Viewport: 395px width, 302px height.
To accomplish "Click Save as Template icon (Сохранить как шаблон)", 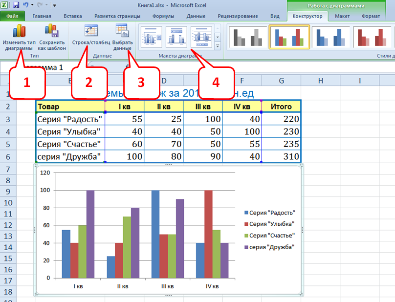I will [52, 32].
